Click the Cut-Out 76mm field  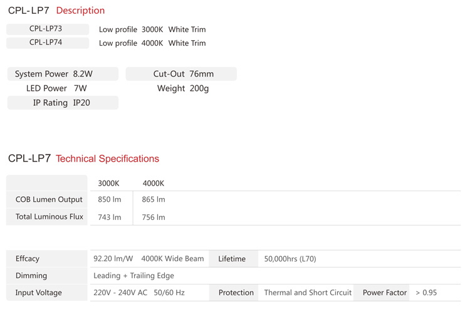(183, 74)
